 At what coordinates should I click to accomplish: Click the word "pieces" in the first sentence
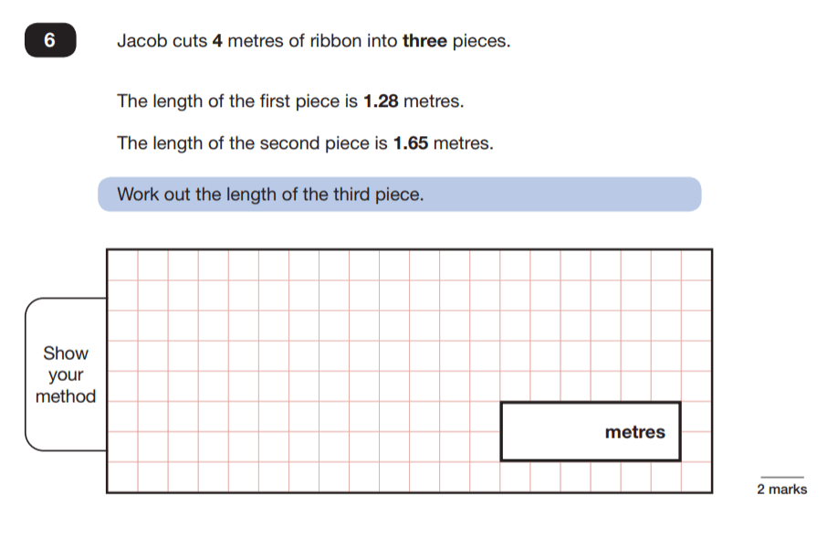click(x=478, y=42)
